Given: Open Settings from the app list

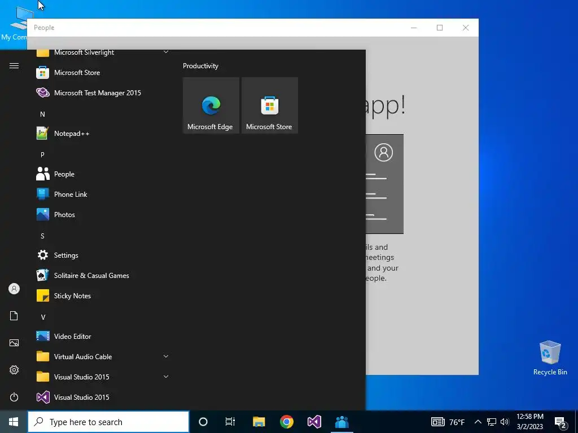Looking at the screenshot, I should click(102, 255).
